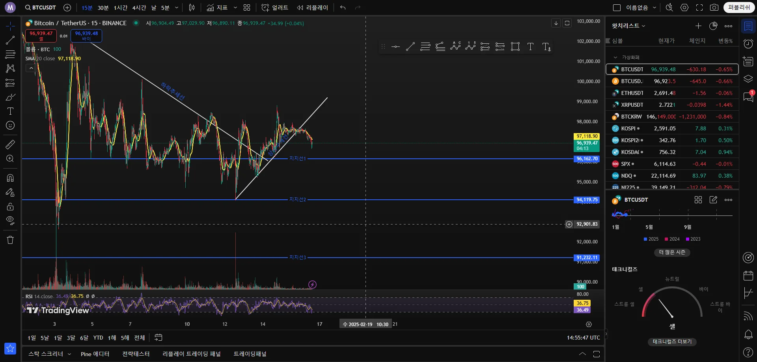Toggle the watchlist panel icon in right sidebar
Screen dimensions: 757x362
coord(748,26)
